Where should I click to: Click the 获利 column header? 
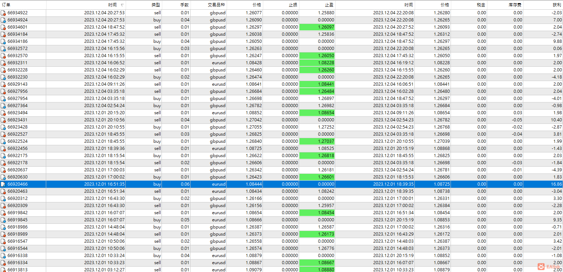tap(557, 5)
